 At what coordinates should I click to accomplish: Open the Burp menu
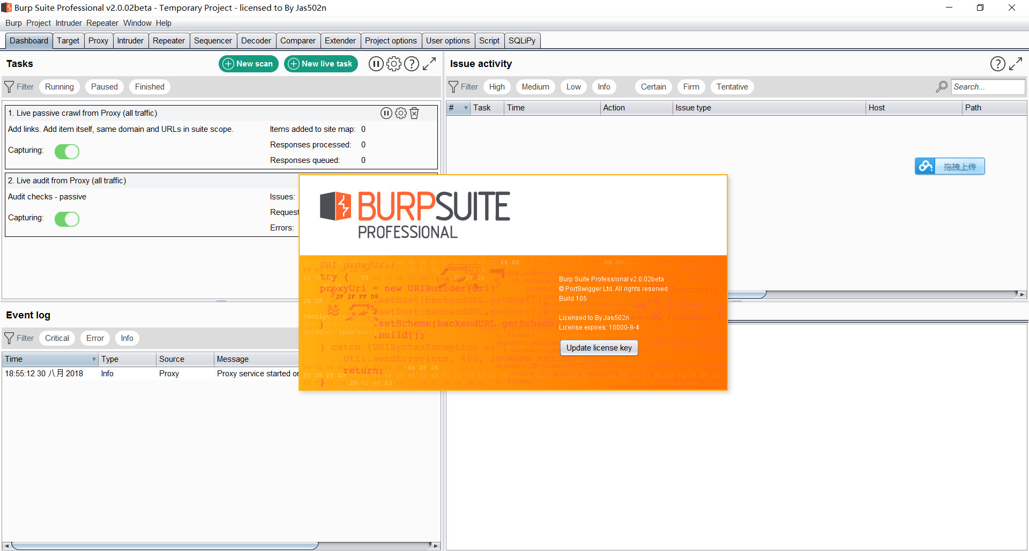(13, 23)
